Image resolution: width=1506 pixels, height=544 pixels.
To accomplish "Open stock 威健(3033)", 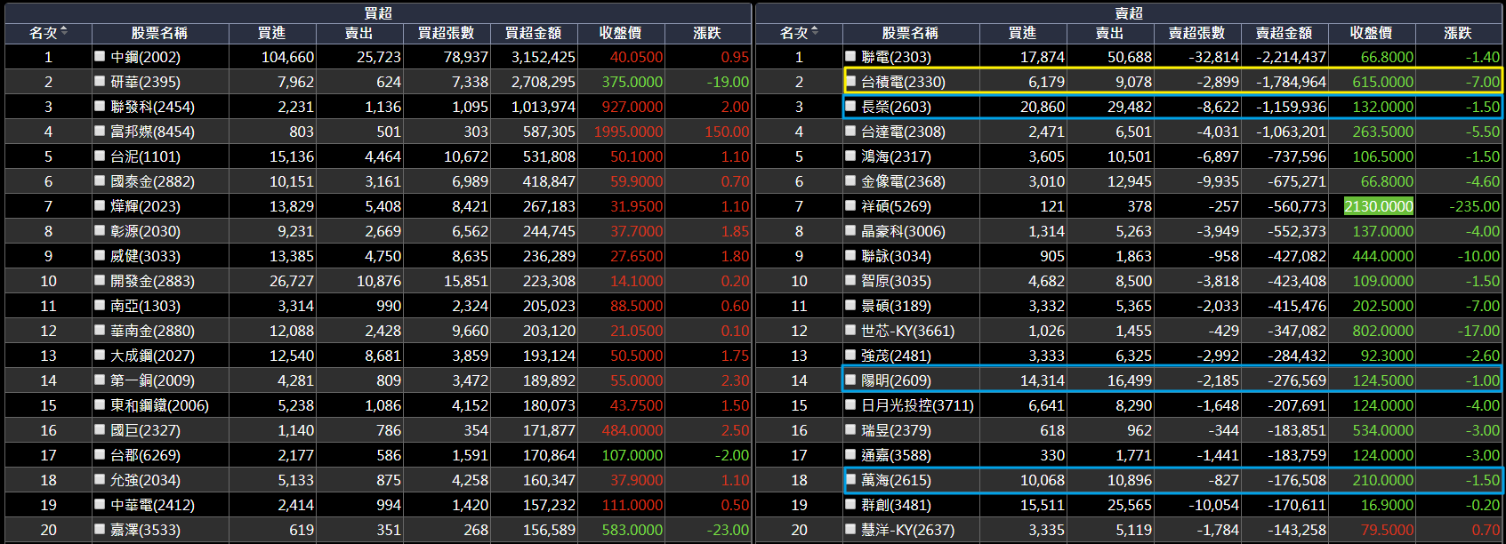I will coord(145,256).
